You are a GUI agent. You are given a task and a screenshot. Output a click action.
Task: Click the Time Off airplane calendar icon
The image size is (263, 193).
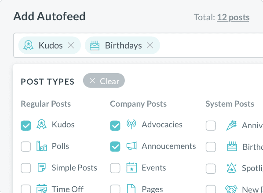click(x=42, y=189)
